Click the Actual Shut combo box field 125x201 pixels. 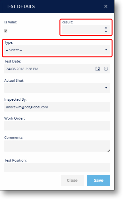pyautogui.click(x=57, y=88)
